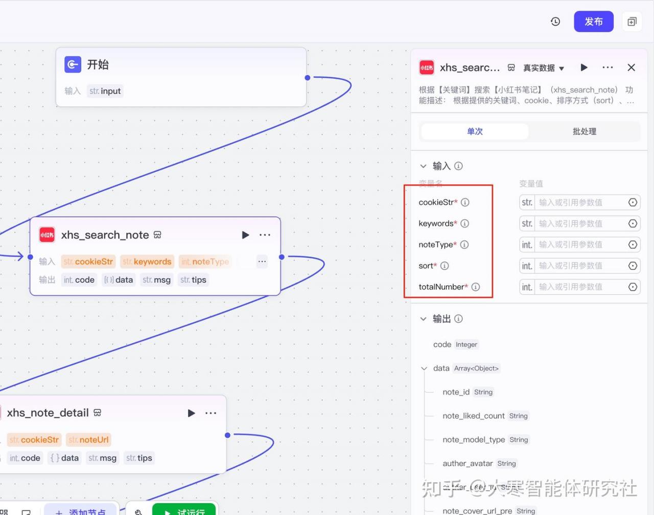Open reference picker icon in sort field

coord(633,266)
